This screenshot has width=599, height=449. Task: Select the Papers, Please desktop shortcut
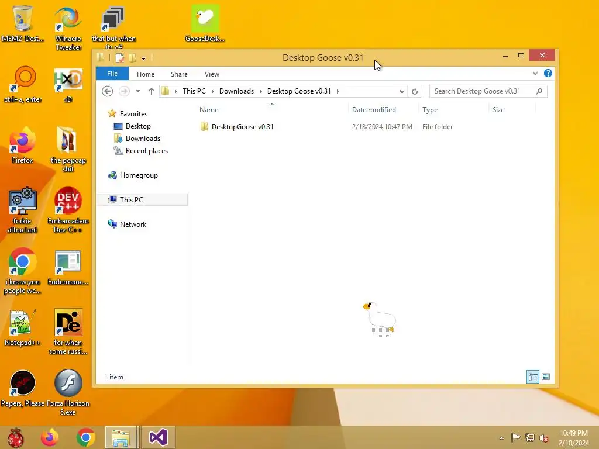point(23,388)
